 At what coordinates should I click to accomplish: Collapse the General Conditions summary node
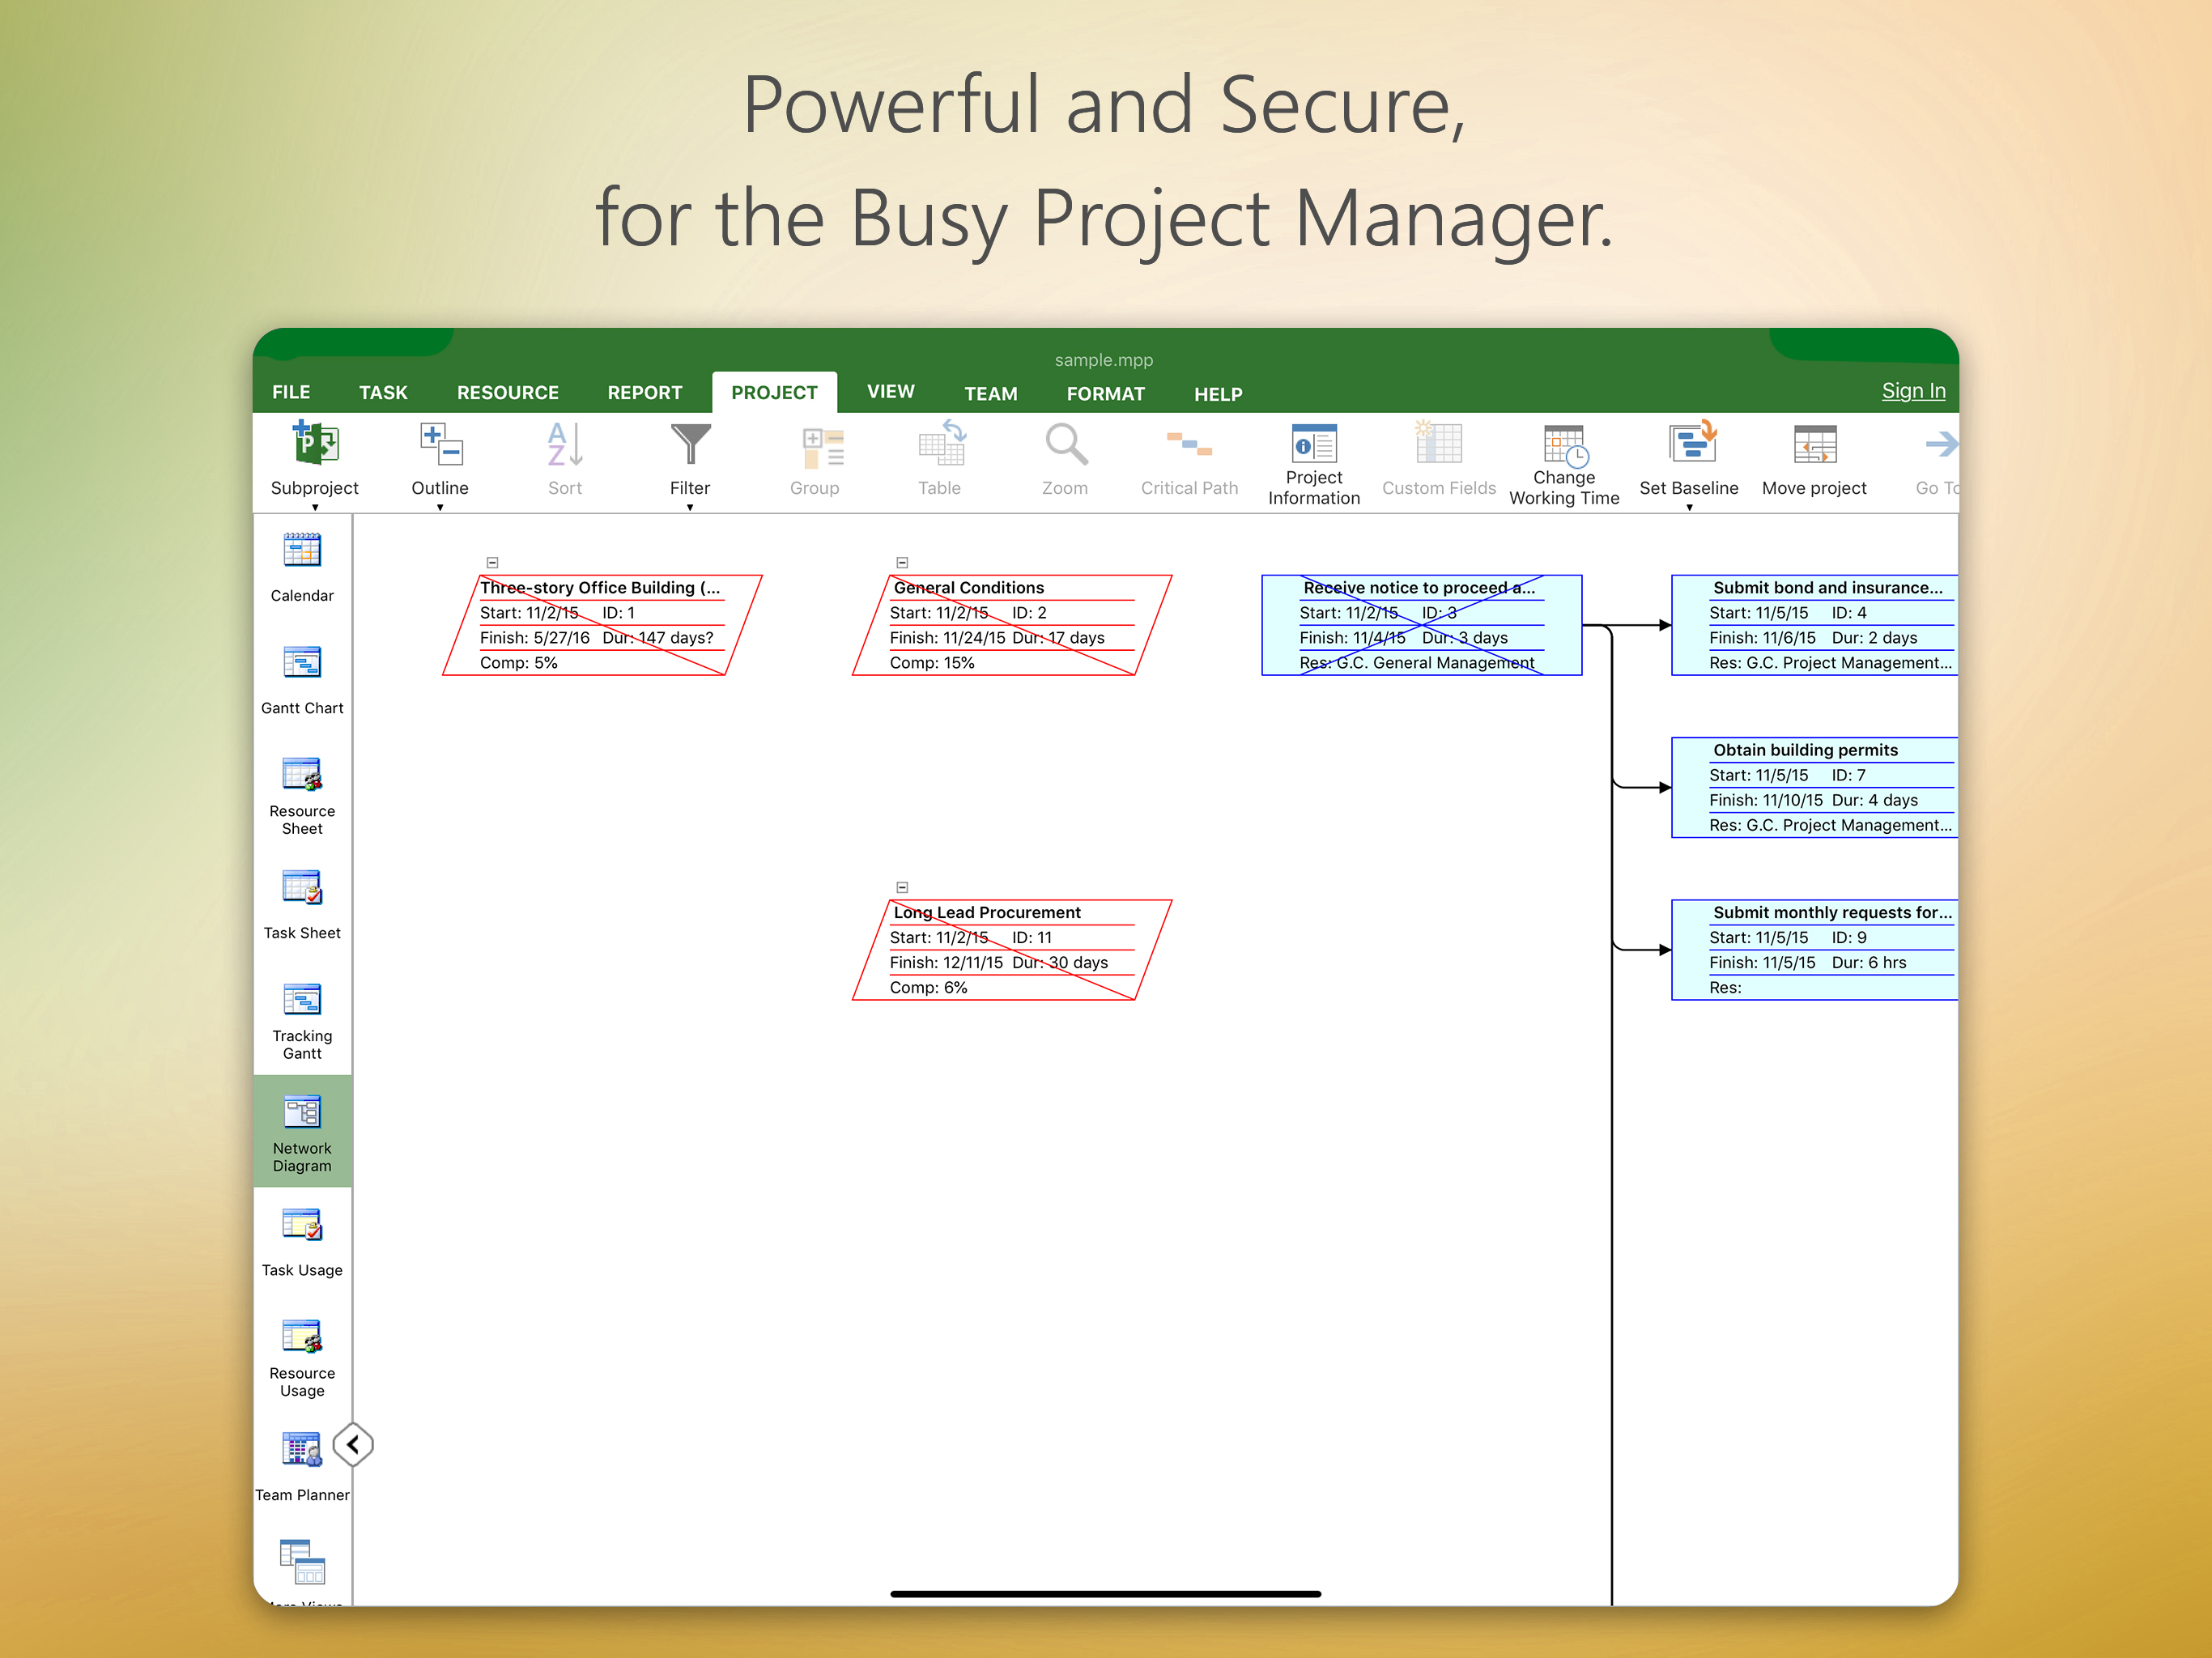click(902, 563)
